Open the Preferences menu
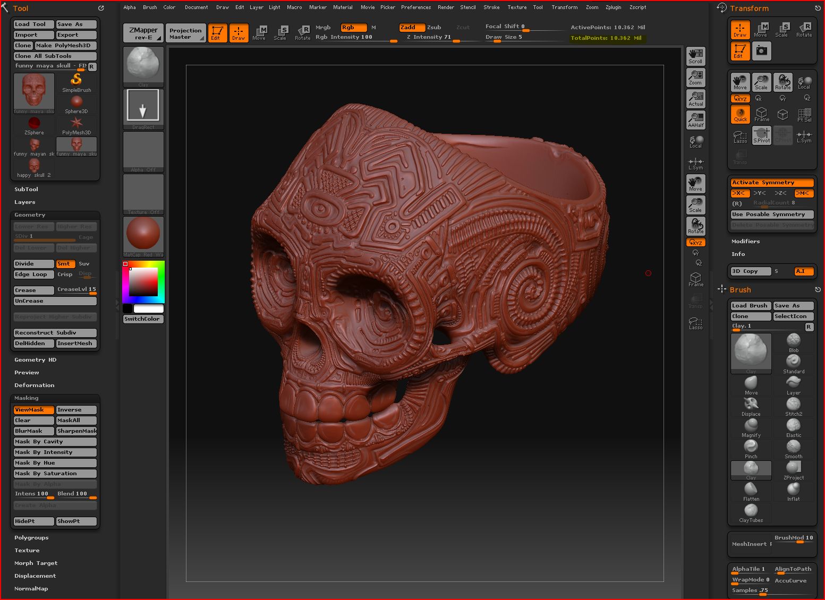Viewport: 825px width, 600px height. [416, 7]
